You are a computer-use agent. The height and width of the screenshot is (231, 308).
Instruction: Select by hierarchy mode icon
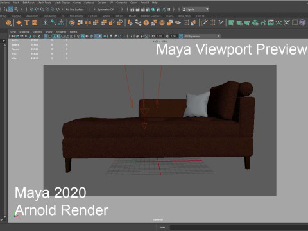[x=6, y=9]
